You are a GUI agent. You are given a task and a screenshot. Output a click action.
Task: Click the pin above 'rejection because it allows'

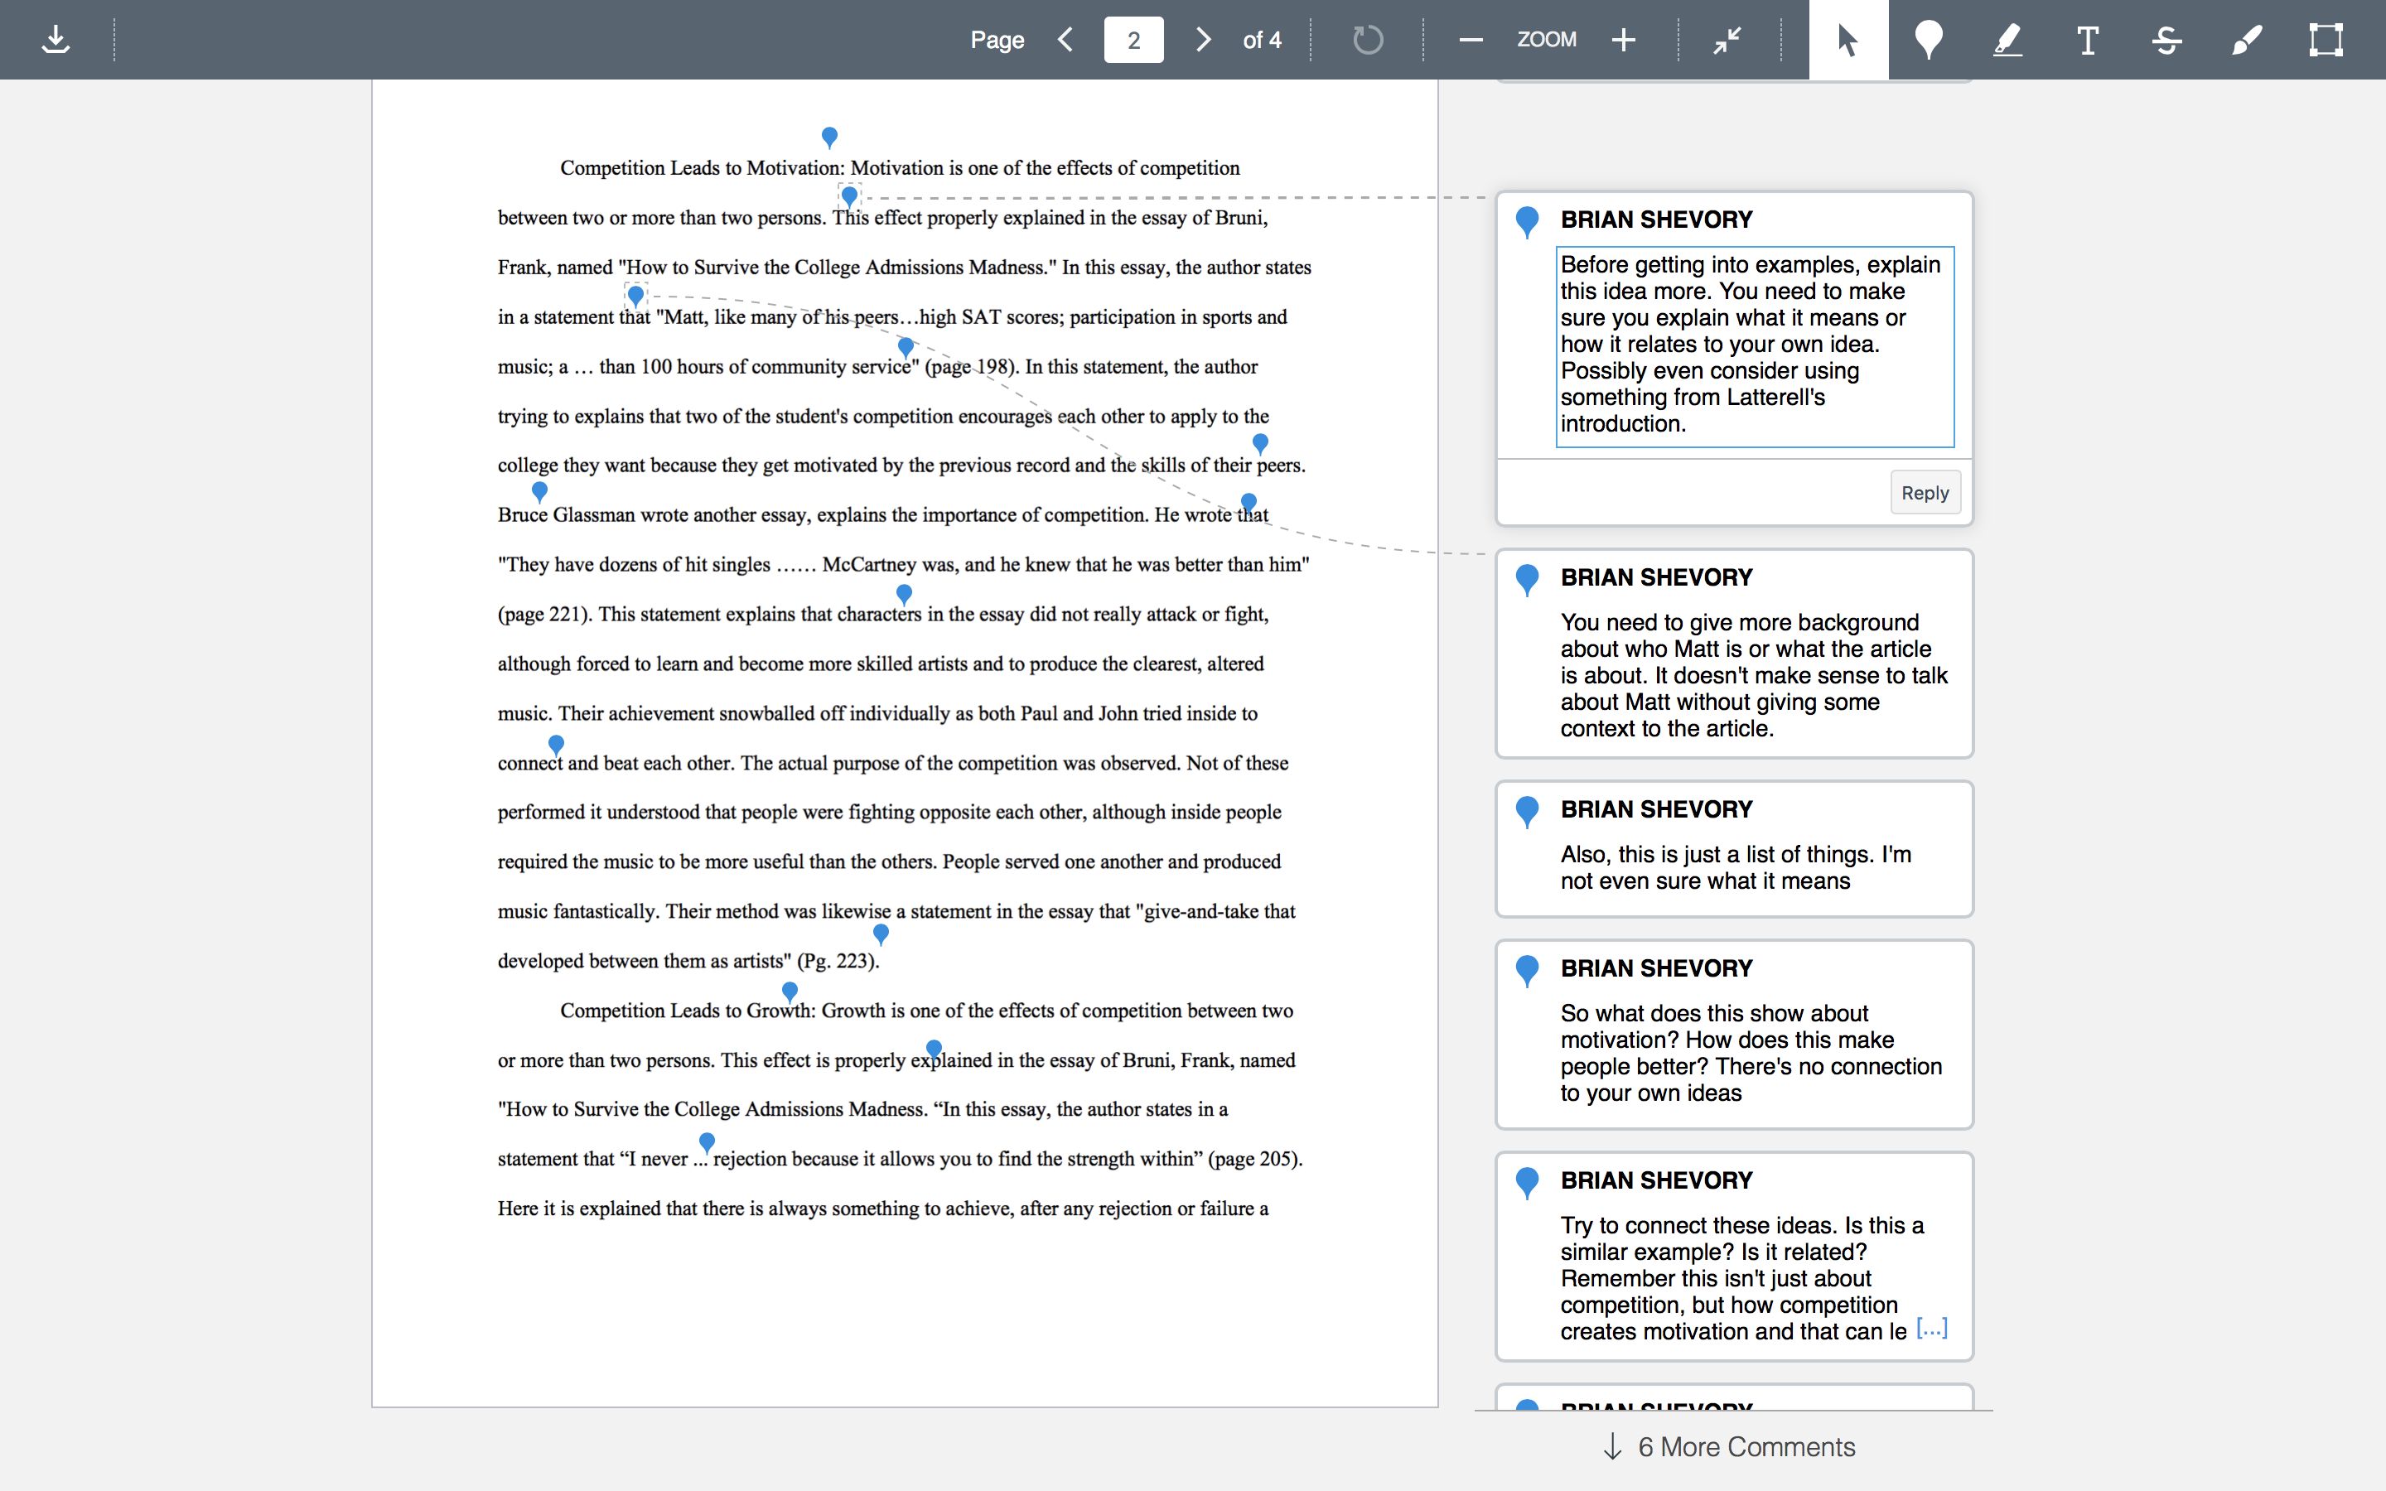[707, 1142]
